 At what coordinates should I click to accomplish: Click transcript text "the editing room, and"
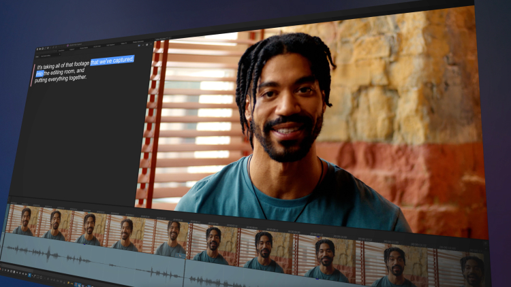64,71
